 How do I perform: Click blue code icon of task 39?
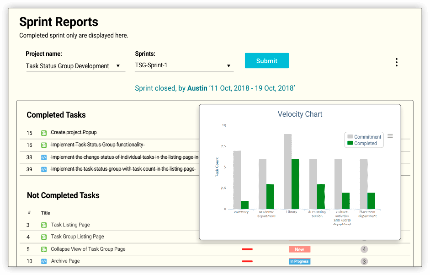(43, 169)
